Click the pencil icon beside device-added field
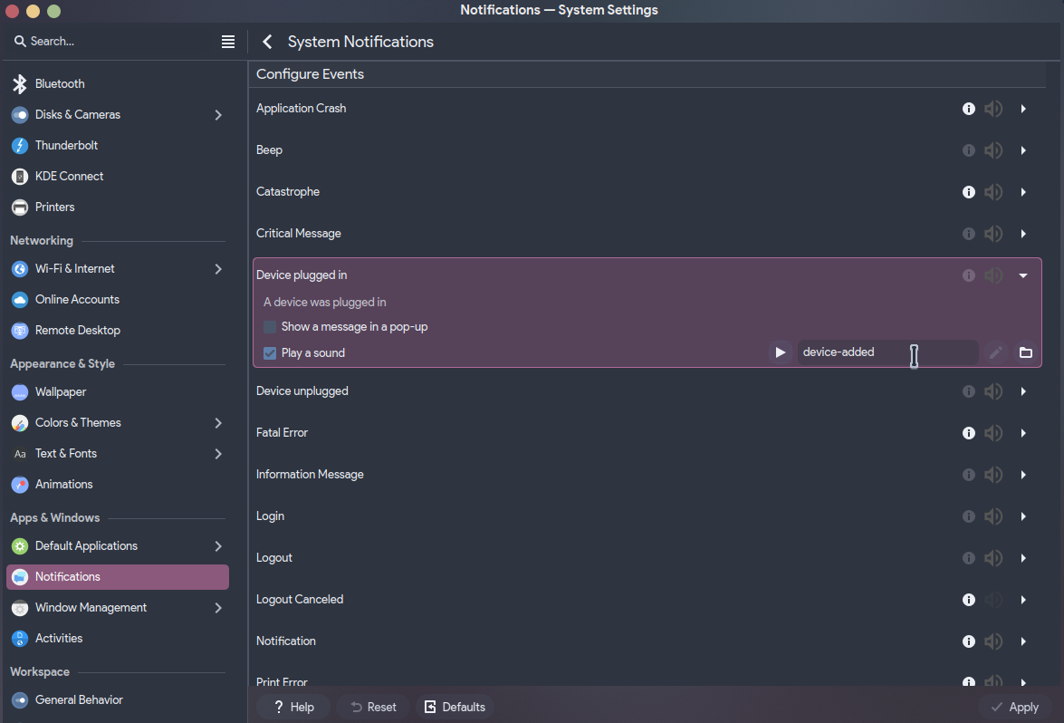Screen dimensions: 1064x723 click(996, 352)
